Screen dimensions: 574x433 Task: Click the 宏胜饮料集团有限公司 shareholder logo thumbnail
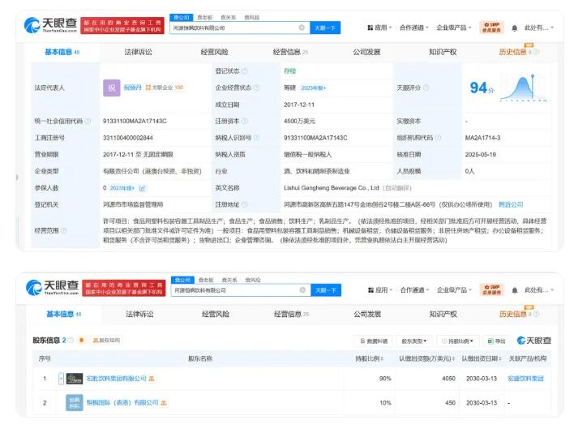pos(75,379)
